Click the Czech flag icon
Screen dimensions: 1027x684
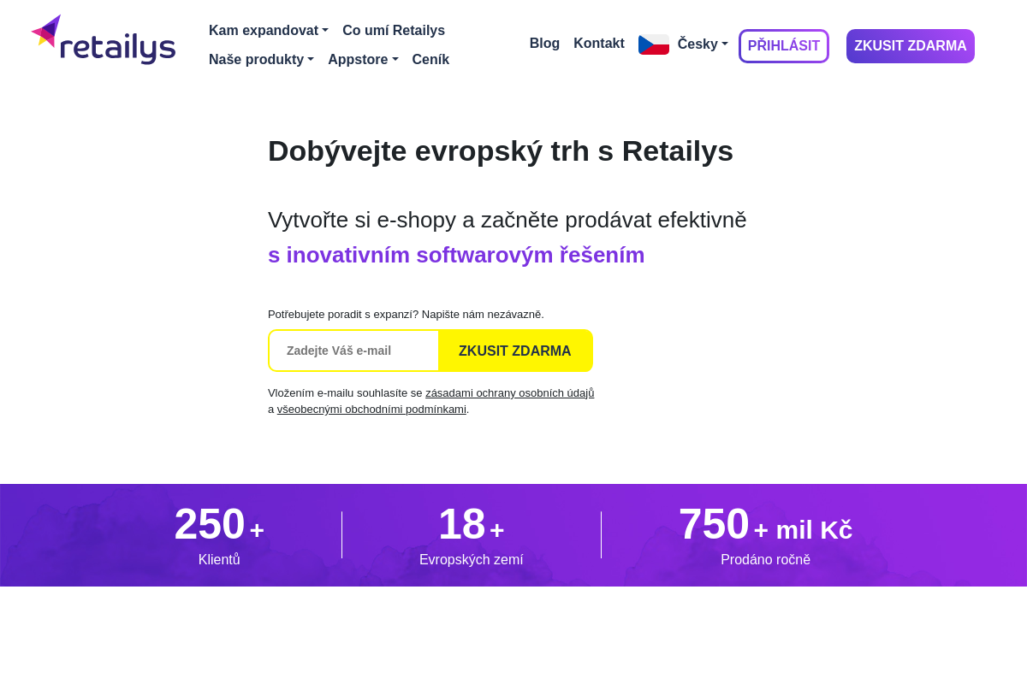653,44
